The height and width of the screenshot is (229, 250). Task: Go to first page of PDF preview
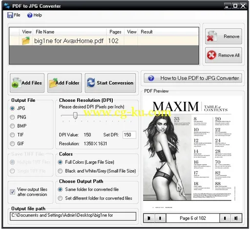coord(149,218)
